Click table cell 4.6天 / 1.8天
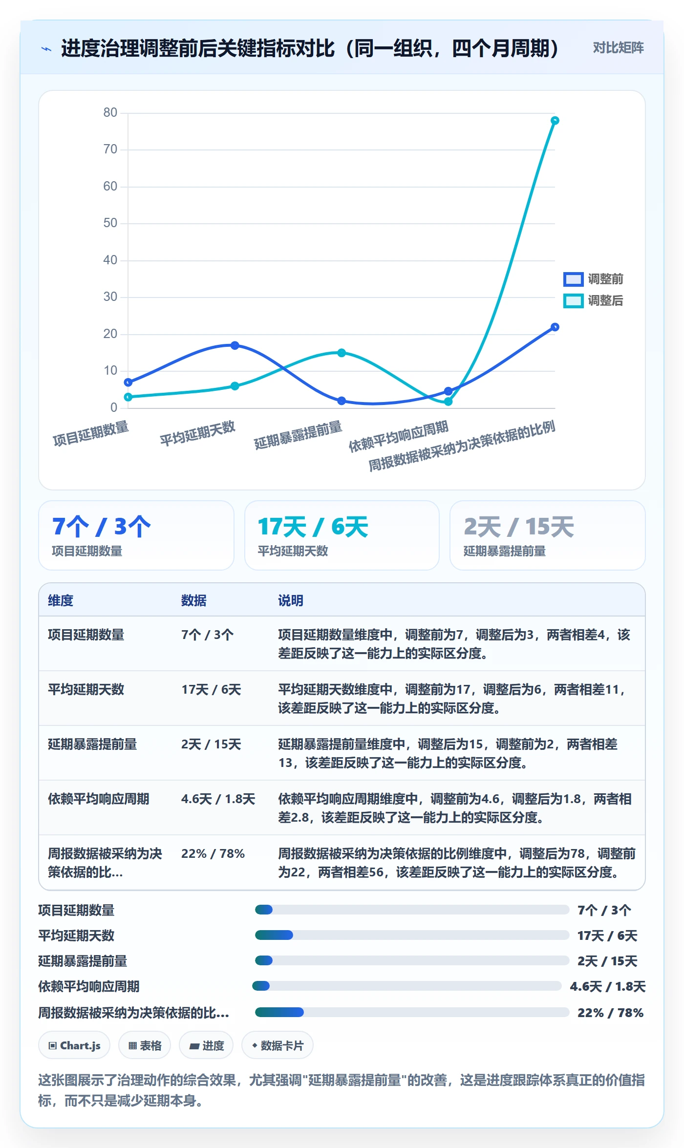684x1148 pixels. (218, 799)
